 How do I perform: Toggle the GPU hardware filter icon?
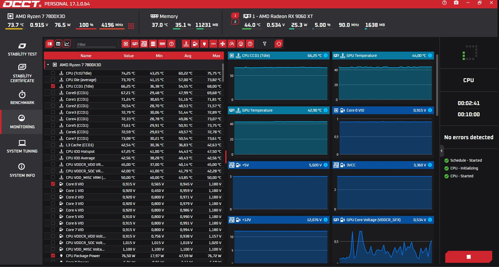pyautogui.click(x=135, y=44)
